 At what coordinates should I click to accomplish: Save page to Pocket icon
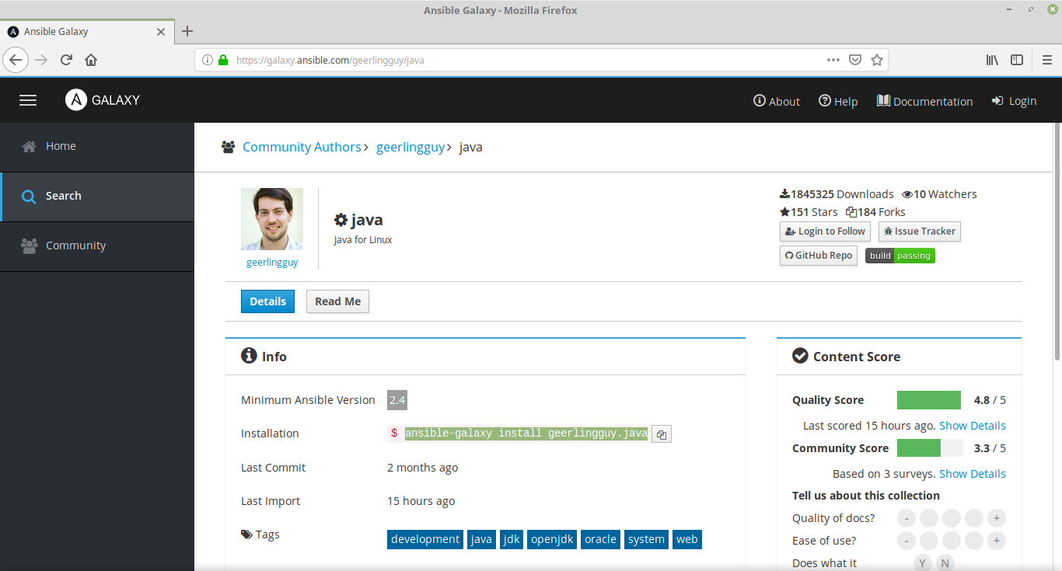(x=855, y=60)
